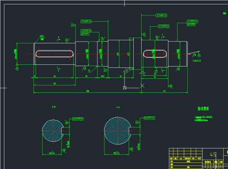Select the B-B section label above left circle
Image resolution: width=228 pixels, height=169 pixels.
pos(54,107)
